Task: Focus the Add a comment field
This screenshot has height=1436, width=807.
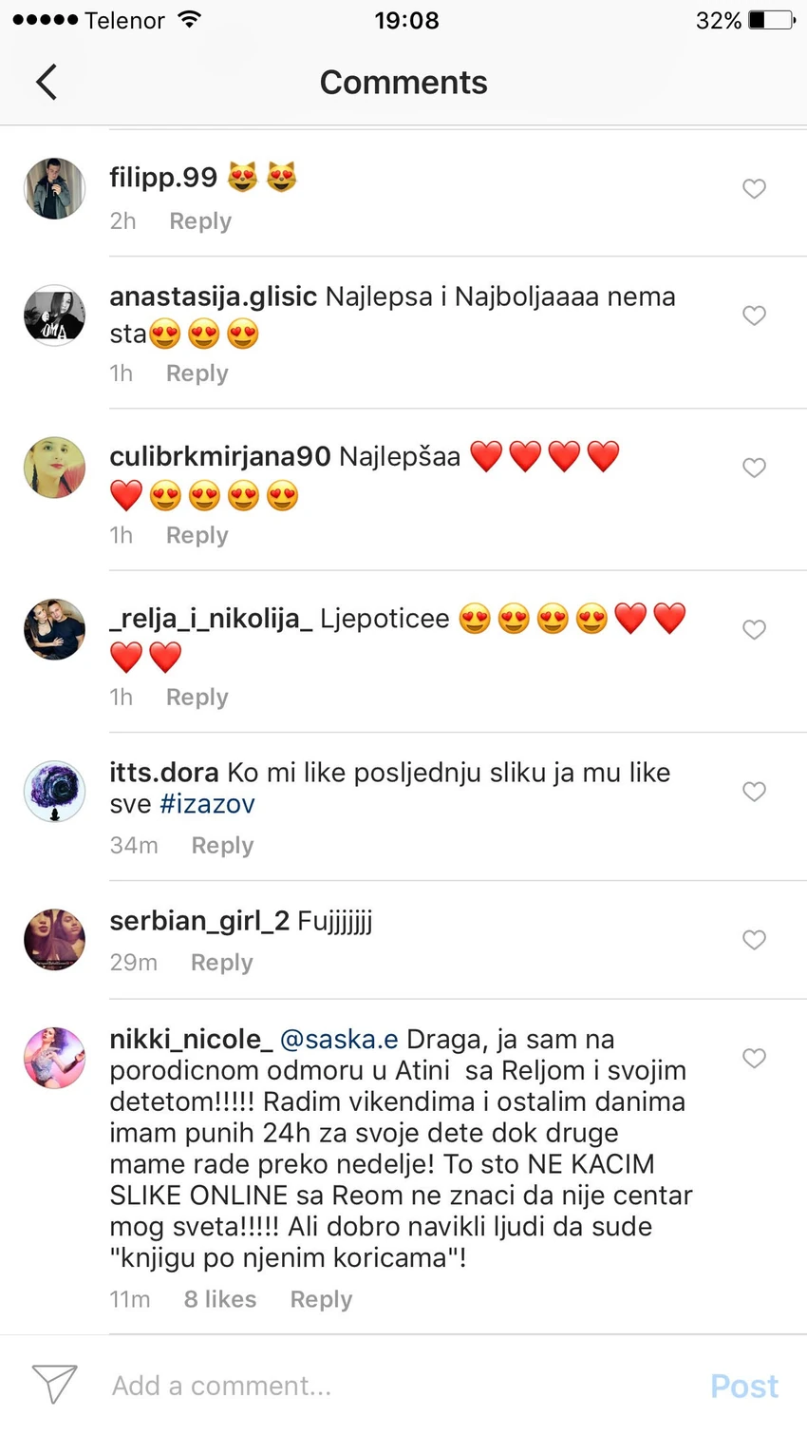Action: [x=399, y=1386]
